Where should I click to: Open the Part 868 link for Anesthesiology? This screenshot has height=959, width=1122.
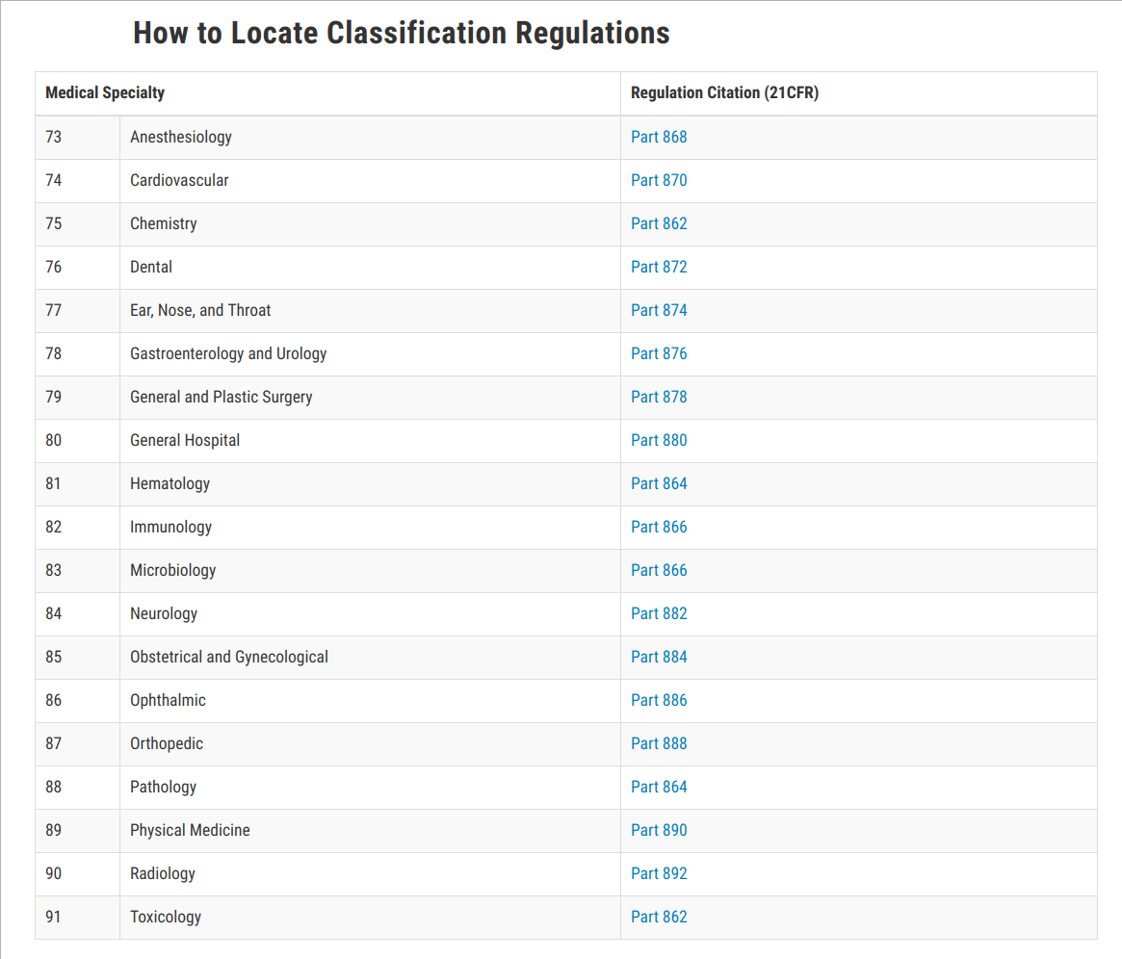tap(659, 137)
